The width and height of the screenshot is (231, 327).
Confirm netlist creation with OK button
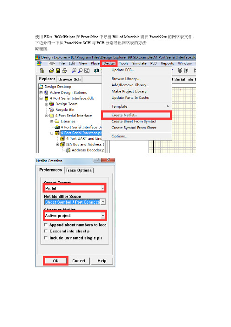(x=56, y=261)
